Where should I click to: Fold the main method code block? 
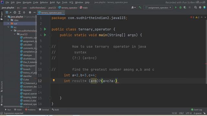(50, 35)
